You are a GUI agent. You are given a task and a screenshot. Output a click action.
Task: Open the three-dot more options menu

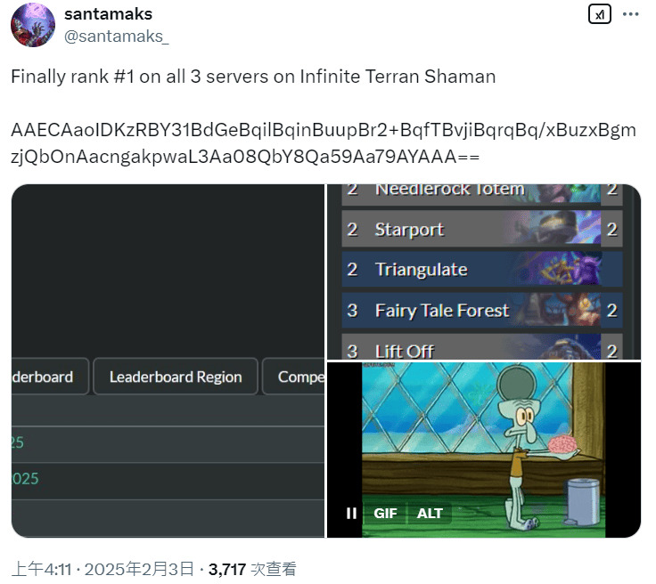pyautogui.click(x=630, y=14)
